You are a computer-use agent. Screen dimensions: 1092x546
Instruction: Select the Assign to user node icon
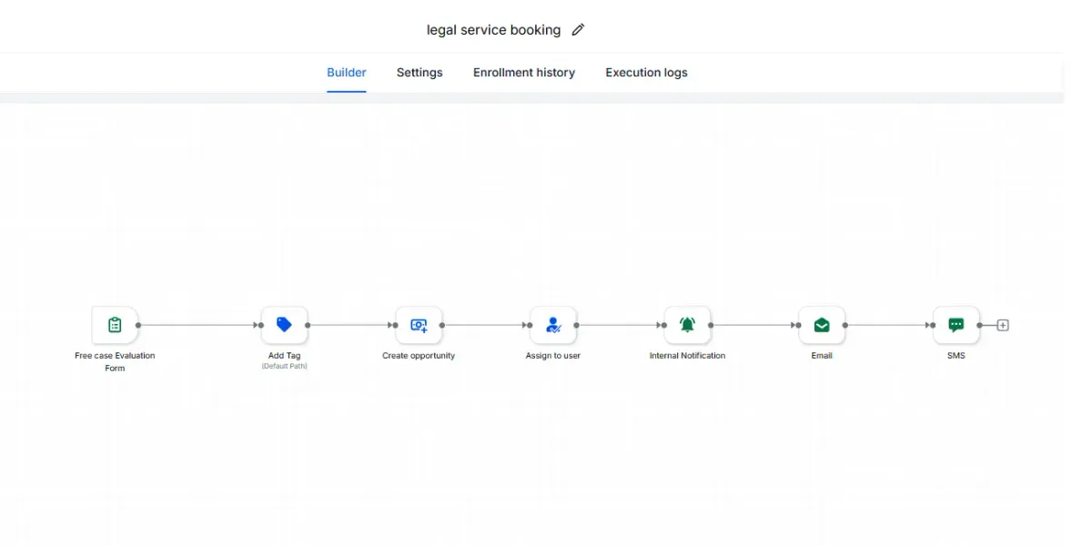pyautogui.click(x=553, y=325)
